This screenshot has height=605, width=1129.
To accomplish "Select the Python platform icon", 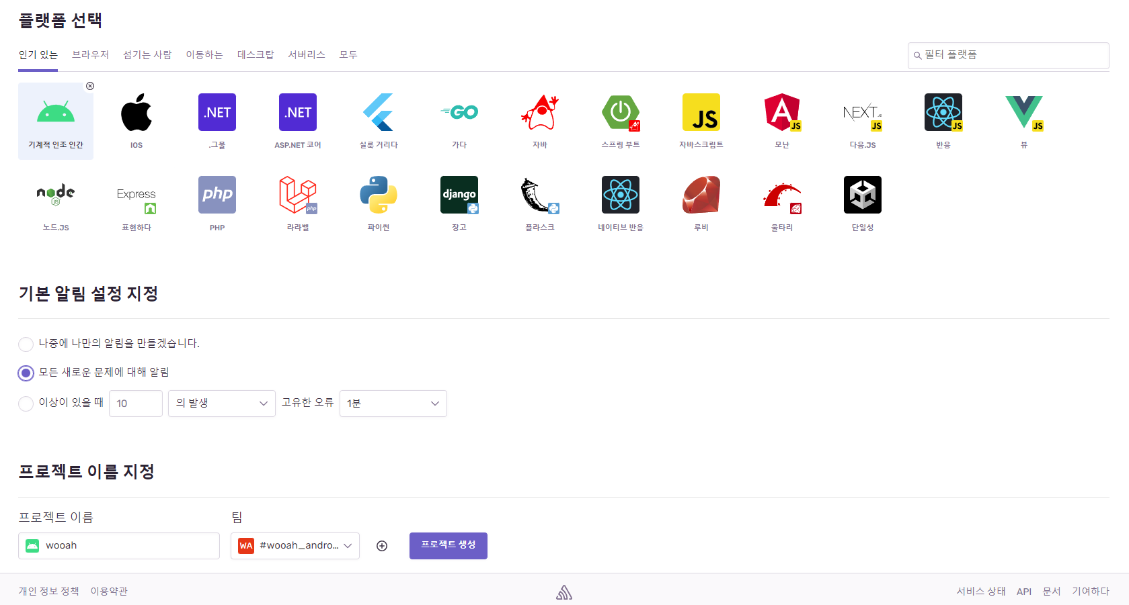I will pos(379,195).
